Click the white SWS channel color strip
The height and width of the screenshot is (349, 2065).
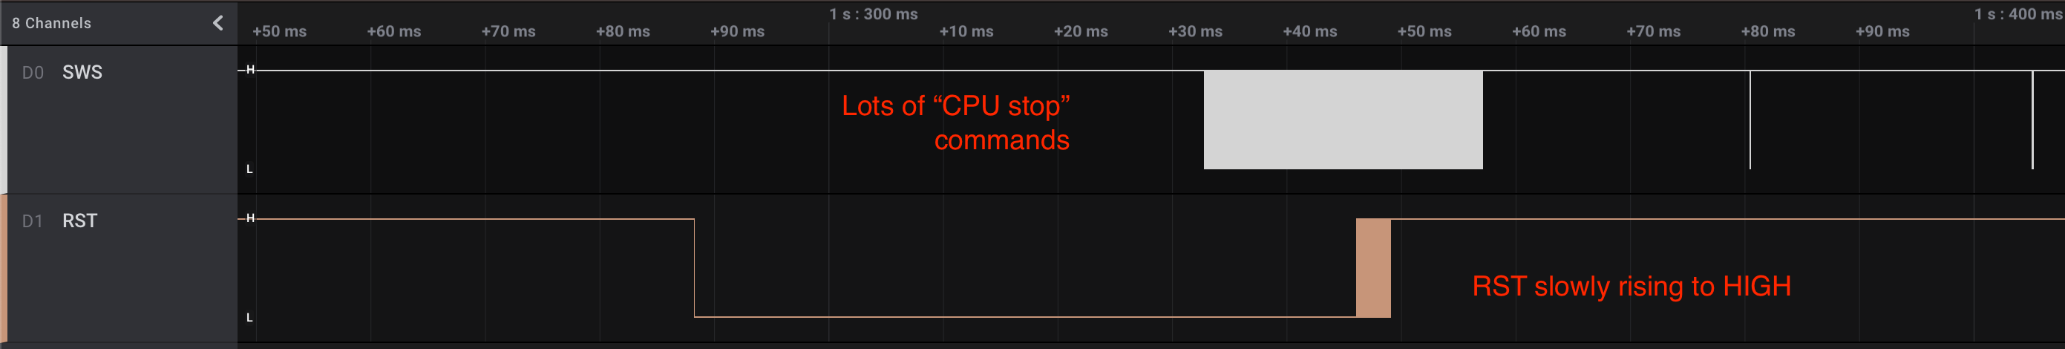point(3,120)
